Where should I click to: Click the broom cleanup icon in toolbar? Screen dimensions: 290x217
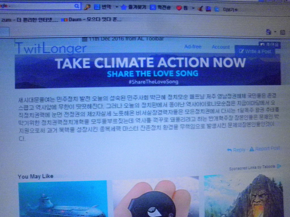pyautogui.click(x=200, y=9)
